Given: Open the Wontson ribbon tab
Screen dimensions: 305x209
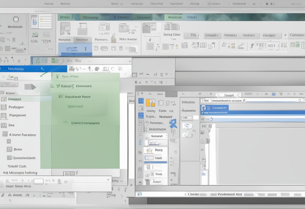Looking at the screenshot, I should (x=175, y=17).
